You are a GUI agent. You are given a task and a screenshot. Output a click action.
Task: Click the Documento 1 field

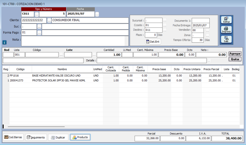point(201,20)
